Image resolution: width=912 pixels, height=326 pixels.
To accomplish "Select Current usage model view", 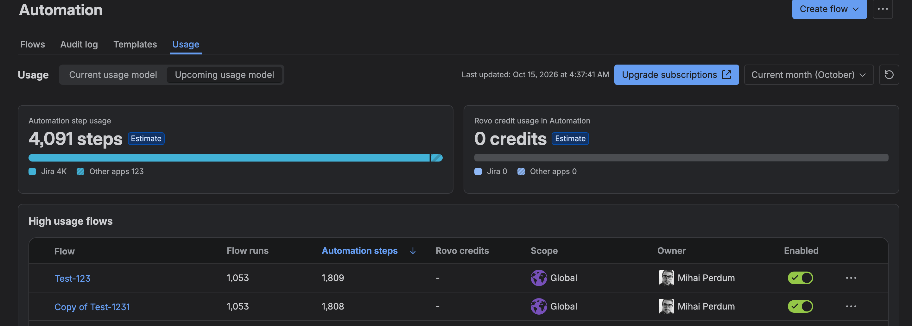I will [x=113, y=75].
